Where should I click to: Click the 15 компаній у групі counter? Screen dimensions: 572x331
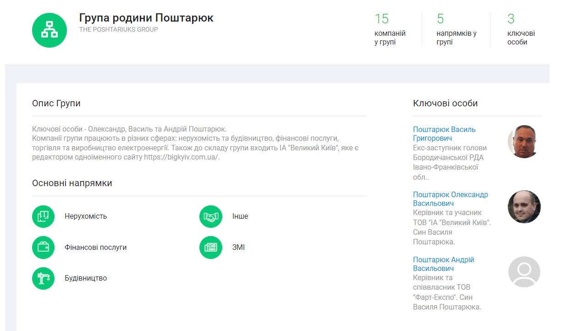[390, 29]
